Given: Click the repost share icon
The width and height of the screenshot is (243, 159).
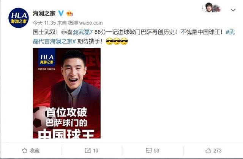Looking at the screenshot, I should (x=88, y=150).
